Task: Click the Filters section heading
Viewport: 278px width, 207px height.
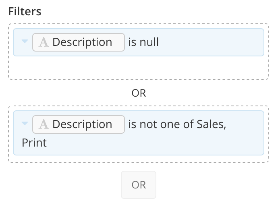Action: coord(25,12)
